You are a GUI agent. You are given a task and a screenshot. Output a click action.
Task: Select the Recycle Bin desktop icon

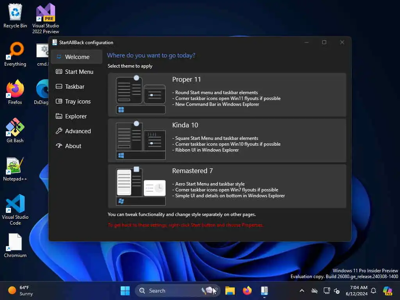15,16
